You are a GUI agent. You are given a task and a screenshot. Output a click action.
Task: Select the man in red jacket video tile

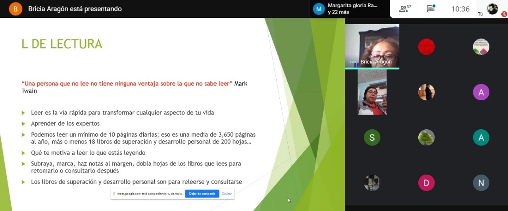[x=372, y=92]
